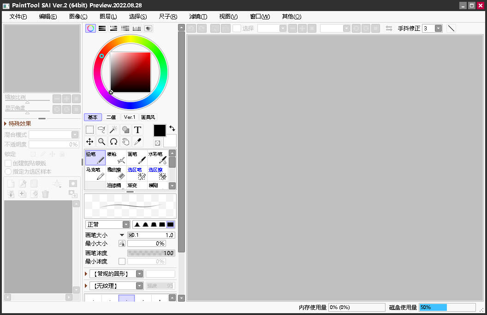Open the 滤镜 filter menu

coord(198,16)
